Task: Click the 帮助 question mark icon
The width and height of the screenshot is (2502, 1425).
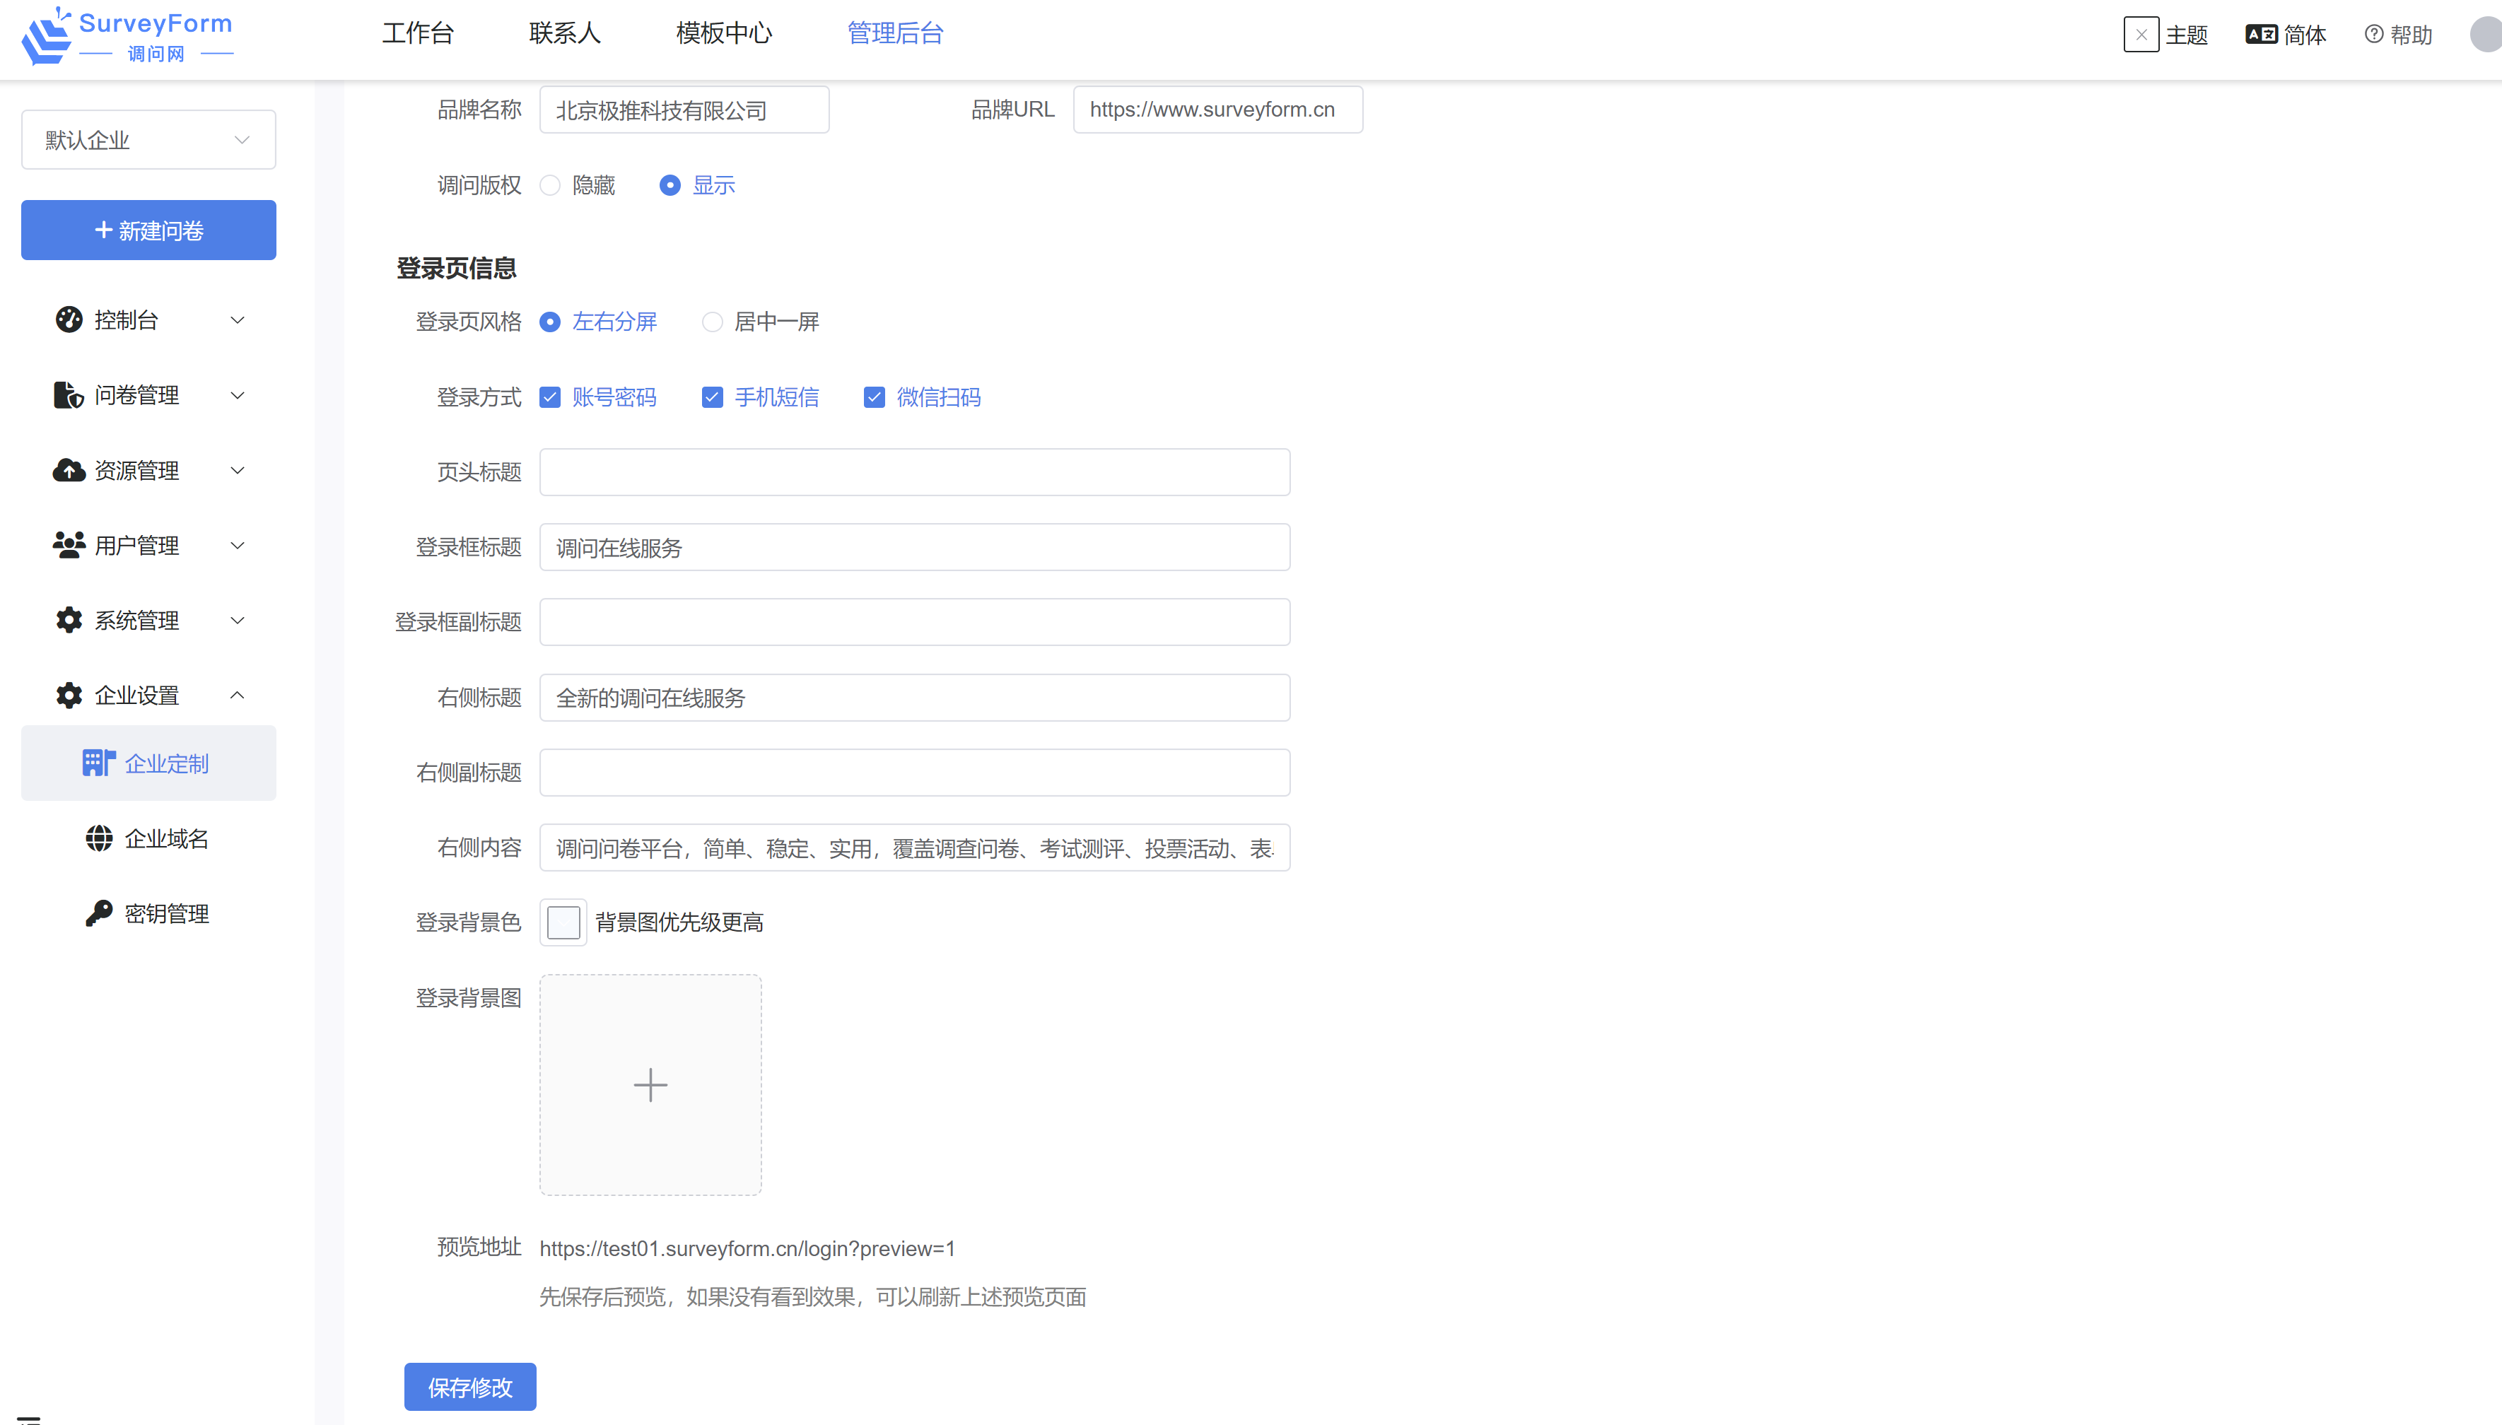Action: (2374, 35)
